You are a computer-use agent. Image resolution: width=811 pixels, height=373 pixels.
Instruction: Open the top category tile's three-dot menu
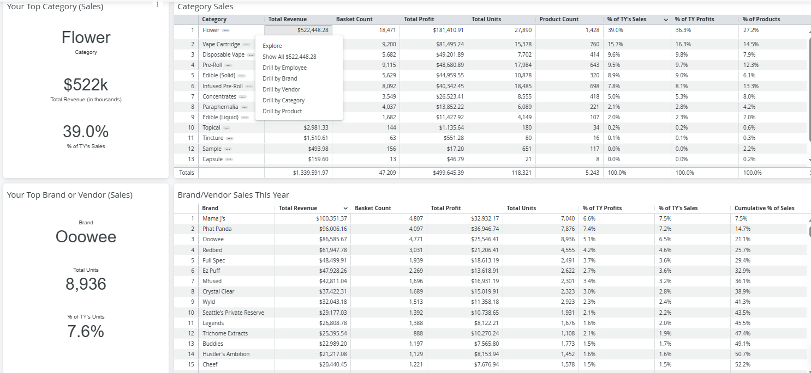pyautogui.click(x=157, y=4)
